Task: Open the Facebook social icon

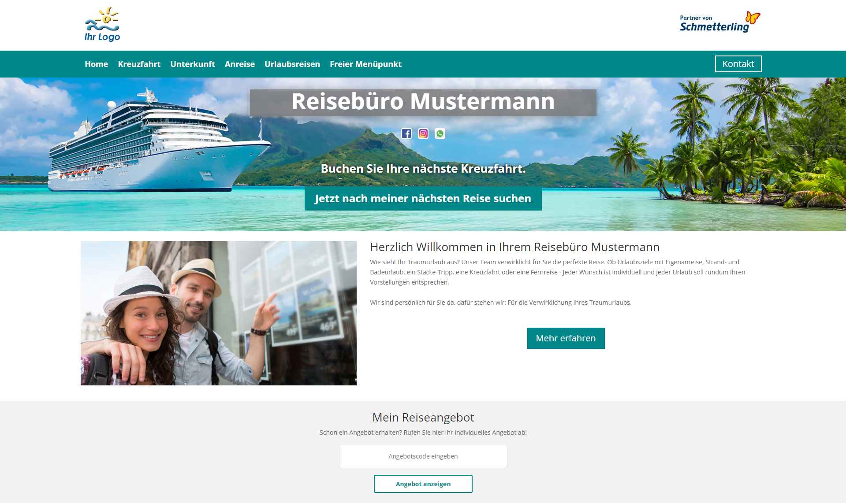Action: 406,133
